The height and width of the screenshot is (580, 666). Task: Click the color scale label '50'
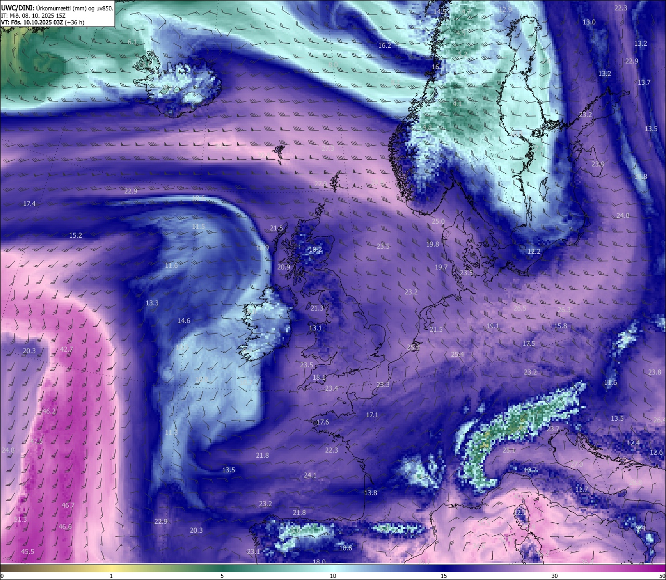tap(662, 575)
